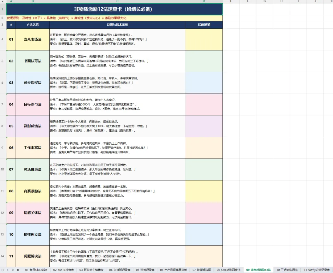Image resolution: width=333 pixels, height=273 pixels.
Task: Click the title 非物质激励12法速查卡
Action: pyautogui.click(x=114, y=9)
